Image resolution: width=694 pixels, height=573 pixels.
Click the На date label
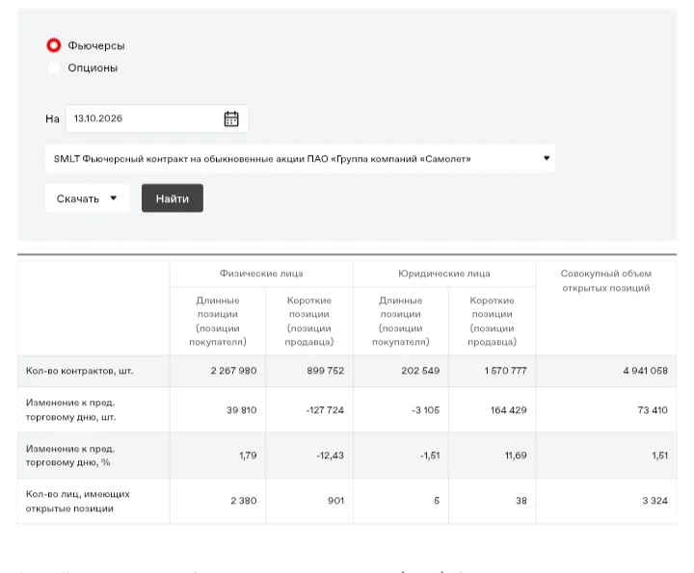pos(52,118)
